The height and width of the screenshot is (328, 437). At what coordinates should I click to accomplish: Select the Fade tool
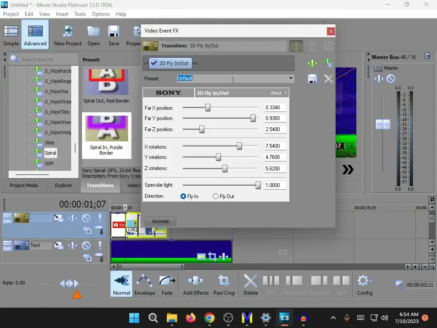167,284
